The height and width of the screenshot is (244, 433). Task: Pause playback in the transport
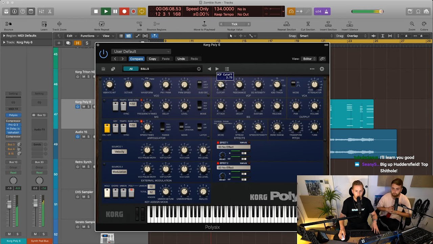[x=115, y=11]
